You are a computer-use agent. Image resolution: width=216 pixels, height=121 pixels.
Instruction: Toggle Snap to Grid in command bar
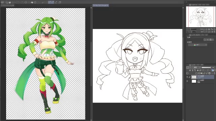[x=56, y=2]
